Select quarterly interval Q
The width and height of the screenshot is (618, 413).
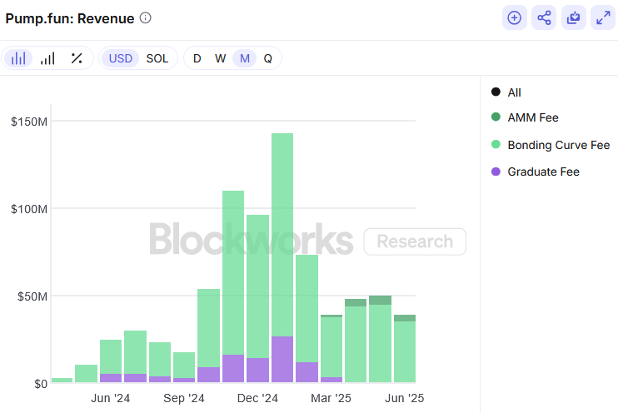268,58
